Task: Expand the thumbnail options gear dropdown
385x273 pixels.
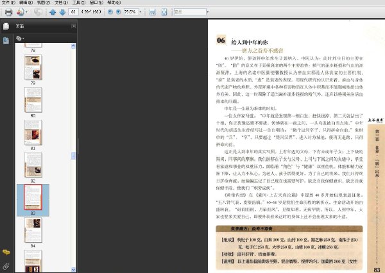Action: [20, 38]
